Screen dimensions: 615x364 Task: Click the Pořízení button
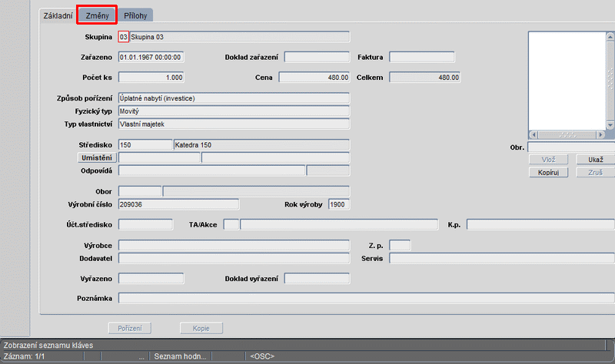point(130,329)
